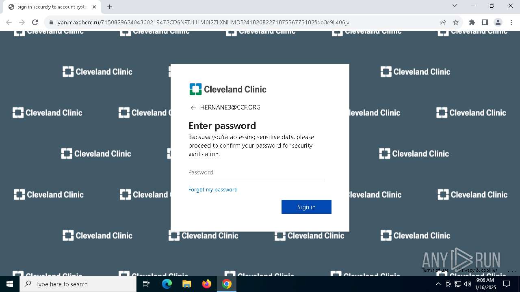The width and height of the screenshot is (520, 292).
Task: Open the taskbar clock showing 9:06 AM
Action: point(485,284)
